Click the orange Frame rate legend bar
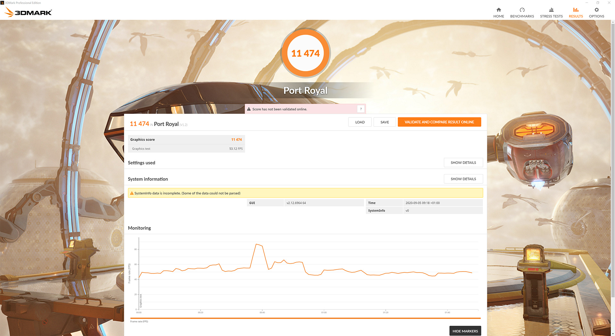Viewport: 615px width, 336px height. (305, 318)
